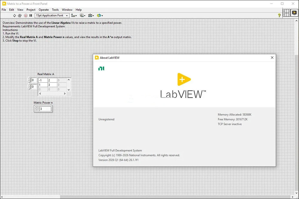
Task: Open the 15pt Application Font dropdown
Action: pos(52,16)
